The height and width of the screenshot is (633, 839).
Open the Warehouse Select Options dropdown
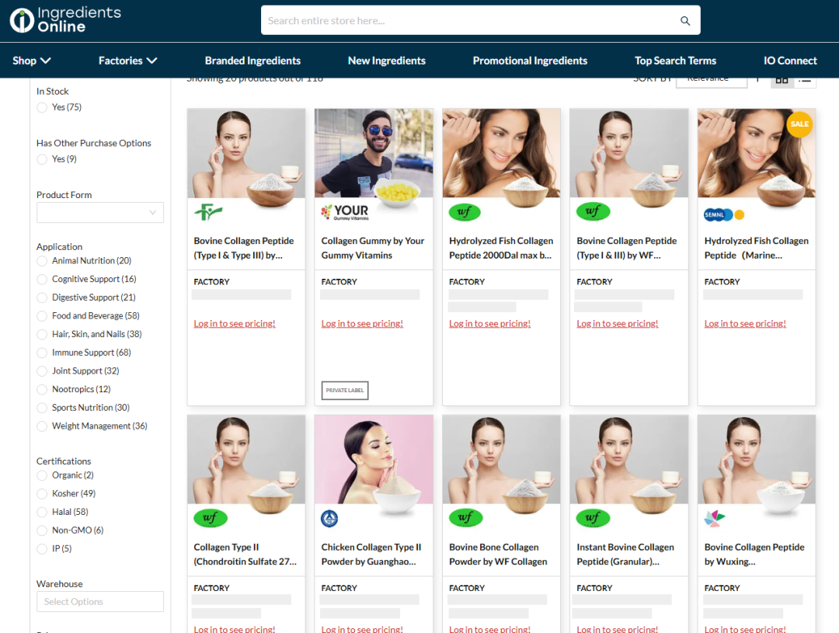point(100,601)
